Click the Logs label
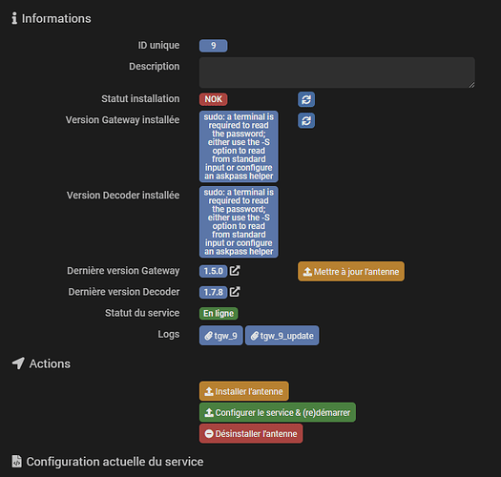Image resolution: width=501 pixels, height=477 pixels. [x=168, y=334]
